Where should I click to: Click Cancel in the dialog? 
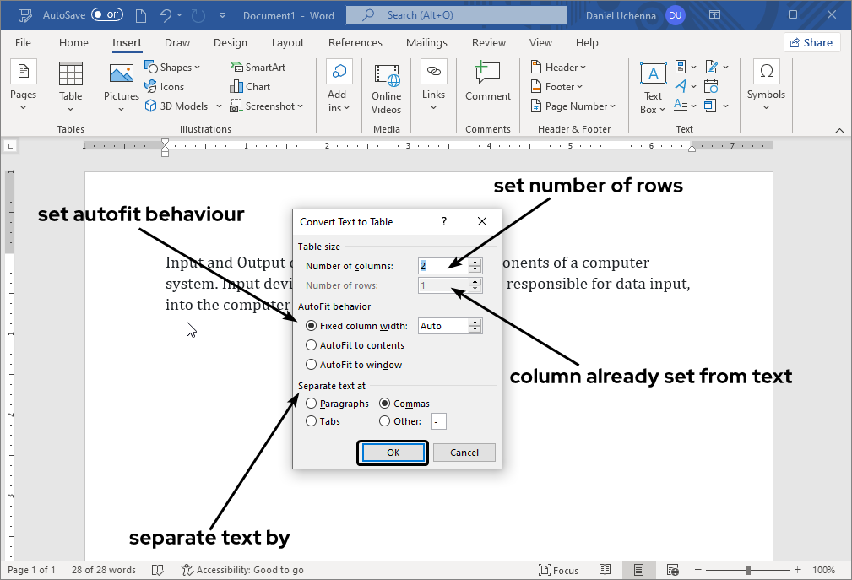coord(464,453)
